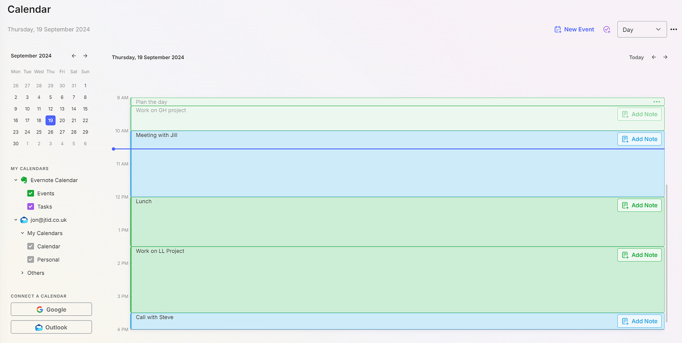This screenshot has width=682, height=343.
Task: Collapse the My Calendars subgroup
Action: tap(22, 233)
